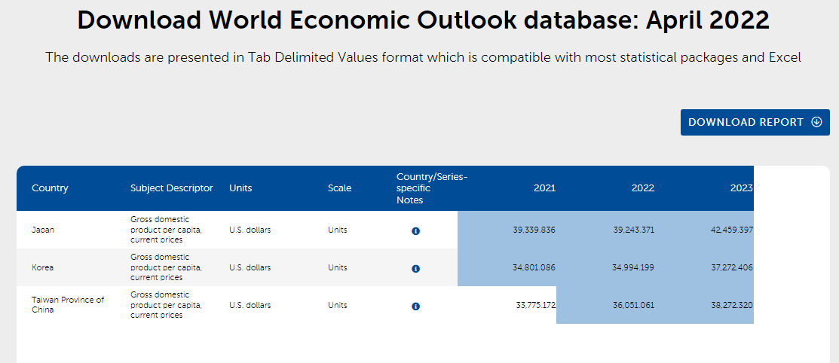Click the Download Report button
The image size is (839, 363).
pos(755,122)
